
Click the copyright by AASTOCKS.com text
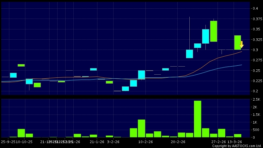click(x=237, y=146)
